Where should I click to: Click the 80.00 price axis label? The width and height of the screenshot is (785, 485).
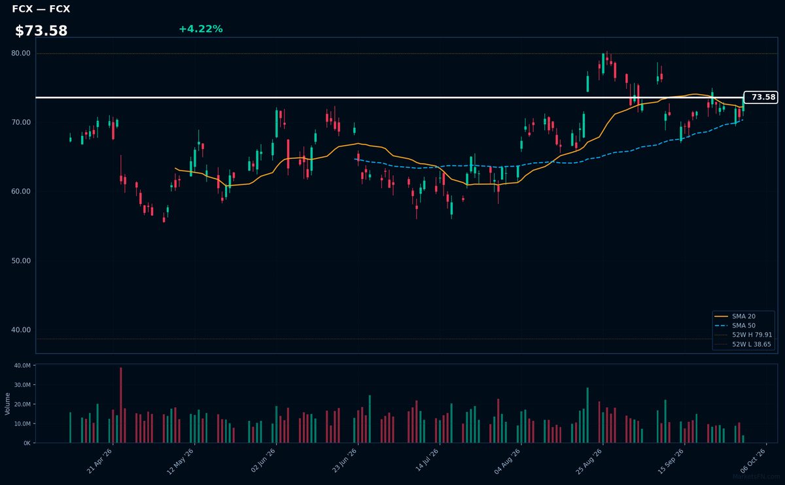click(x=22, y=53)
